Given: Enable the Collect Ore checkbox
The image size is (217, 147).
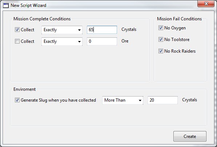Looking at the screenshot, I should point(17,41).
